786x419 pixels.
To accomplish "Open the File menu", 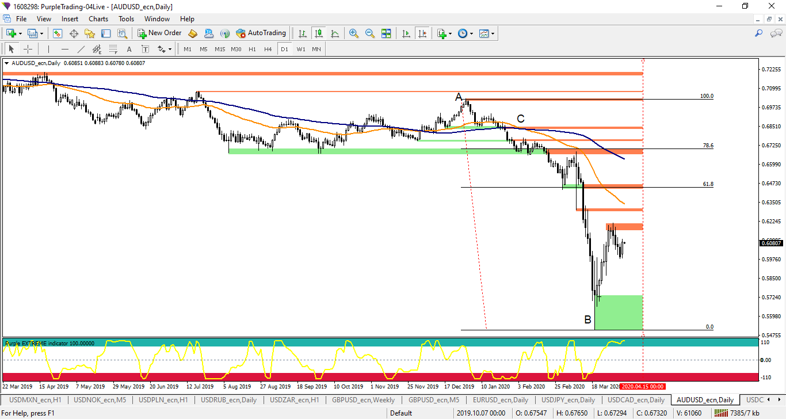I will [21, 19].
